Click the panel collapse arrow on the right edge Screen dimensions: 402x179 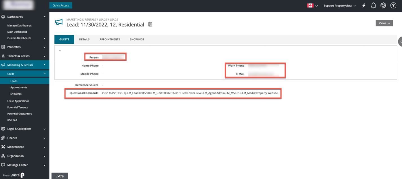pos(400,41)
